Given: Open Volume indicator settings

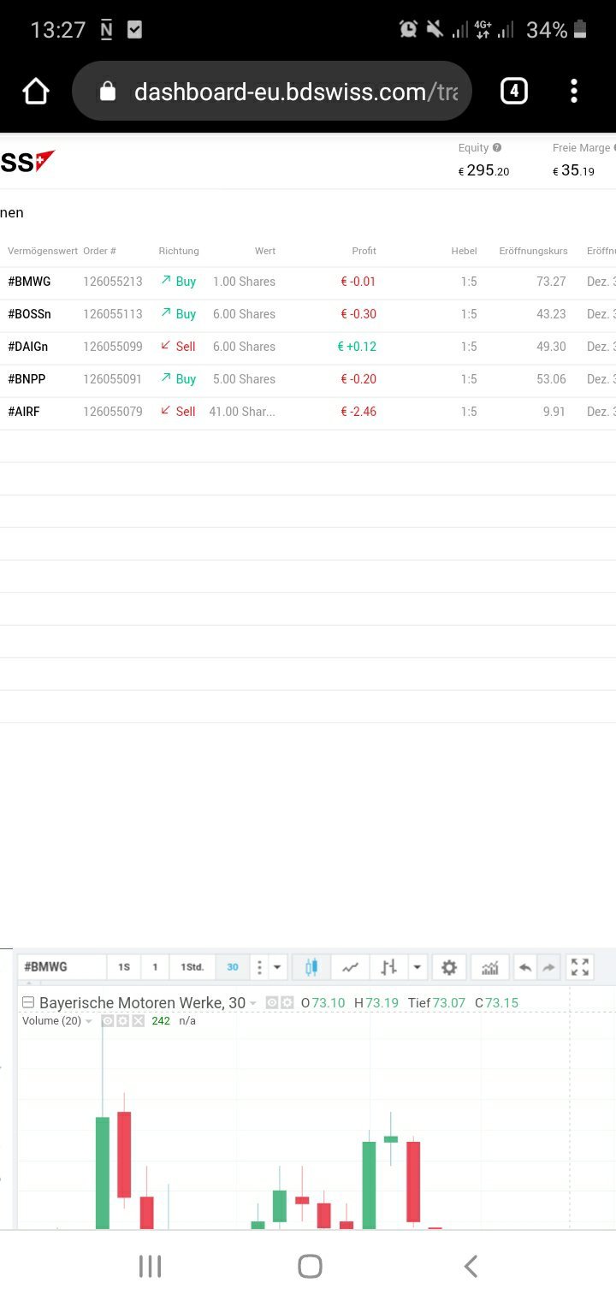Looking at the screenshot, I should click(123, 1021).
